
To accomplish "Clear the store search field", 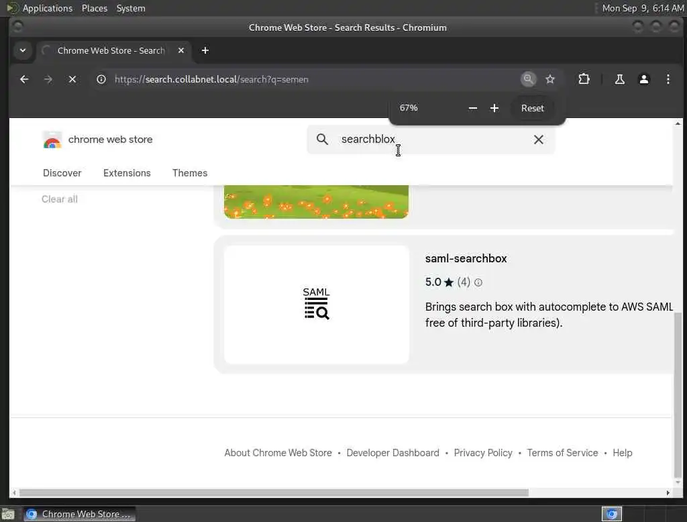I will [x=539, y=140].
